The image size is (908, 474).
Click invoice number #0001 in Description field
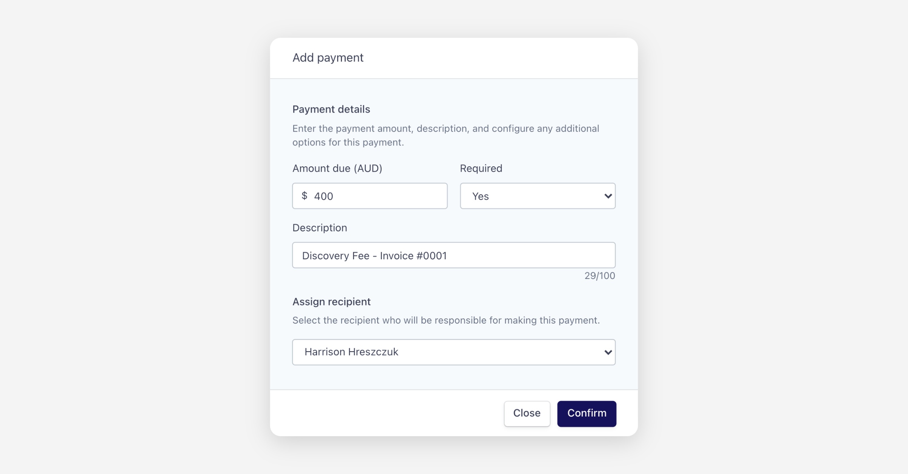coord(431,256)
